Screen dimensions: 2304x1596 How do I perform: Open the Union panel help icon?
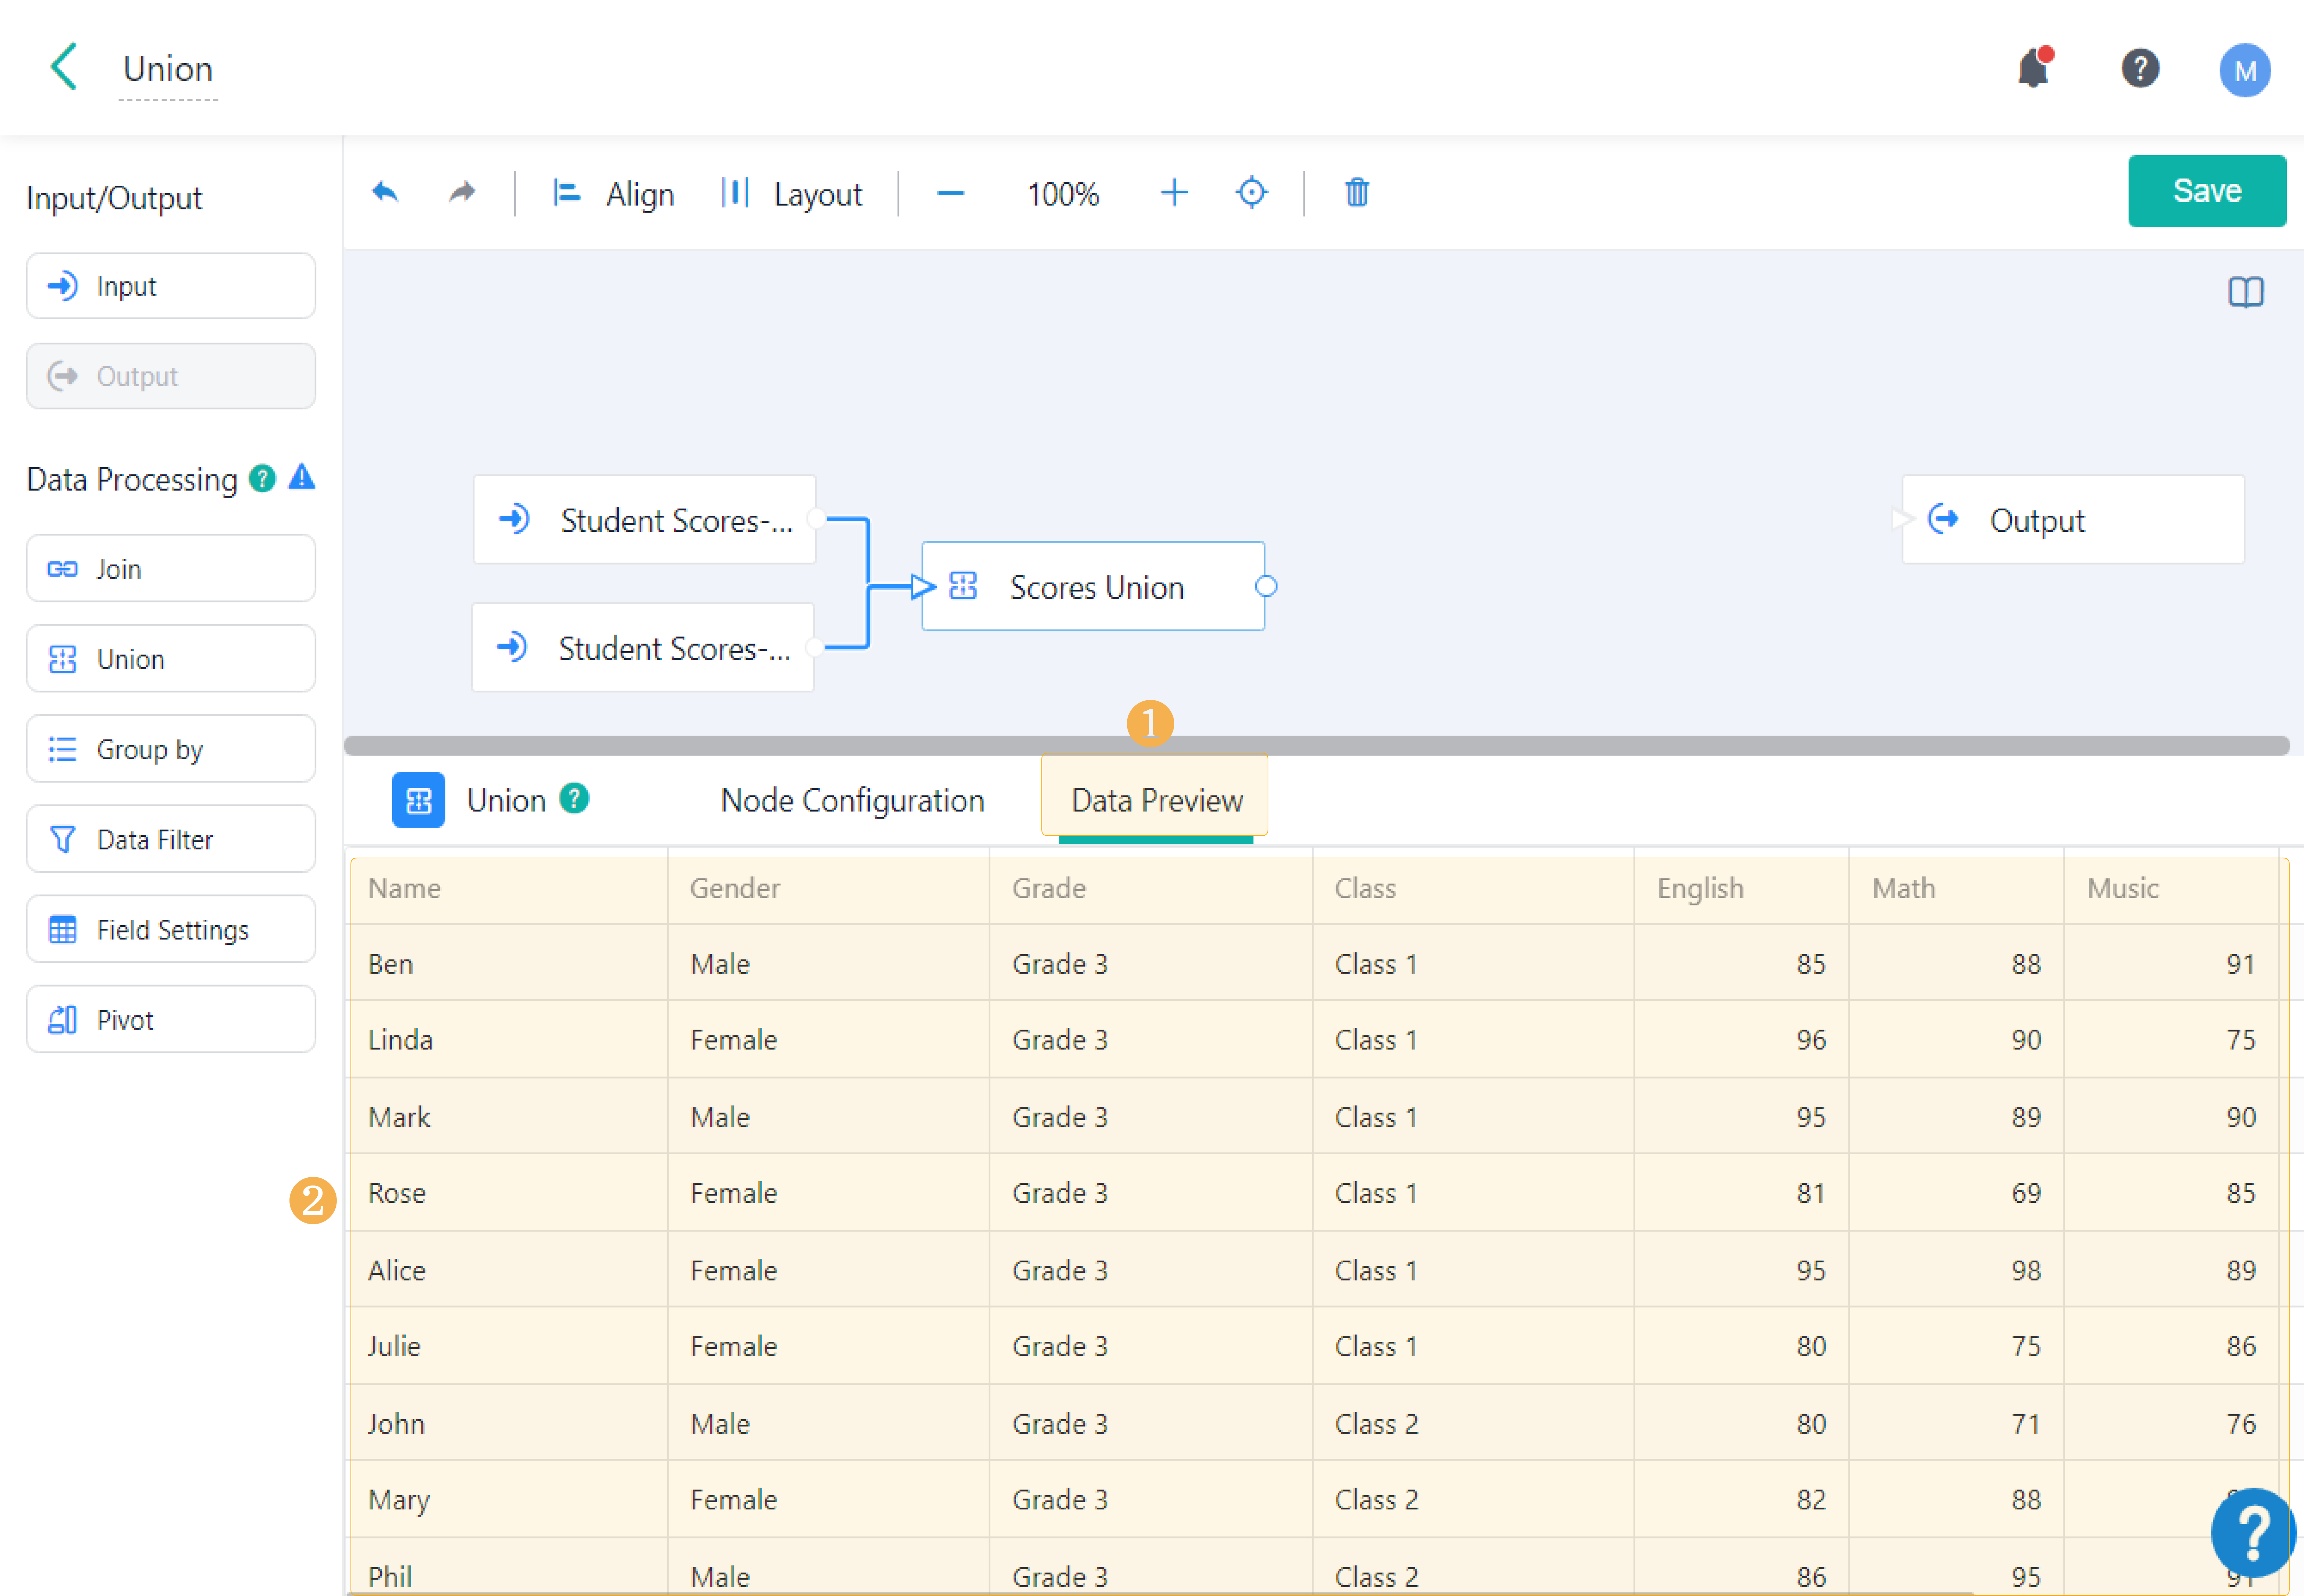pos(574,799)
